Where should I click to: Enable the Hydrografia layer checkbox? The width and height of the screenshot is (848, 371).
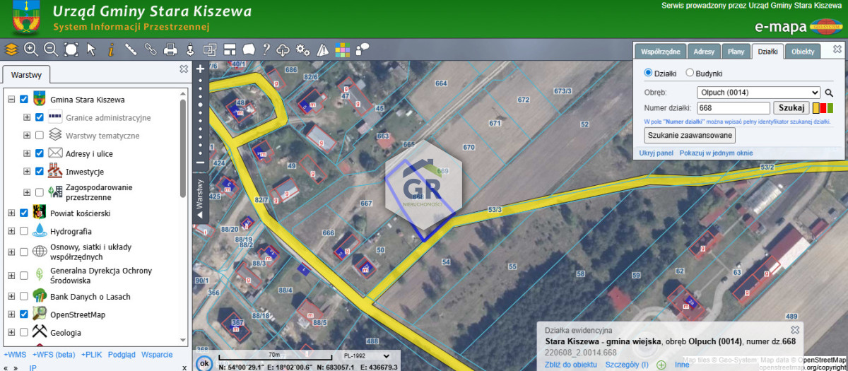click(24, 231)
